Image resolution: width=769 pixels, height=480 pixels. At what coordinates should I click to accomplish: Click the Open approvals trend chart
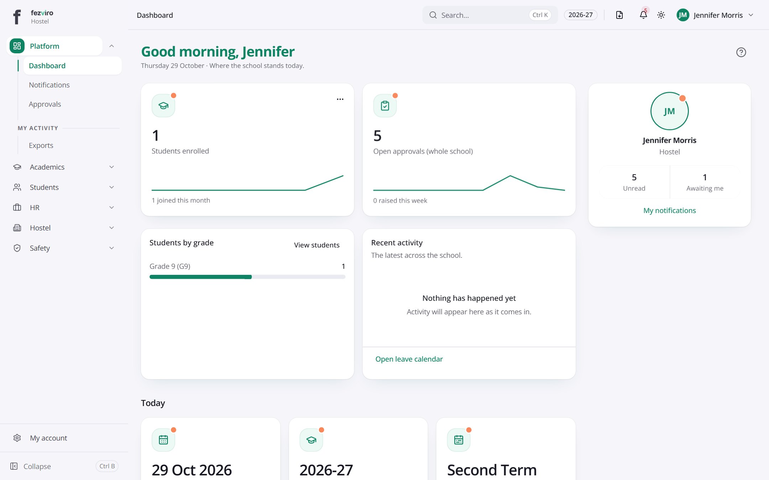click(469, 183)
